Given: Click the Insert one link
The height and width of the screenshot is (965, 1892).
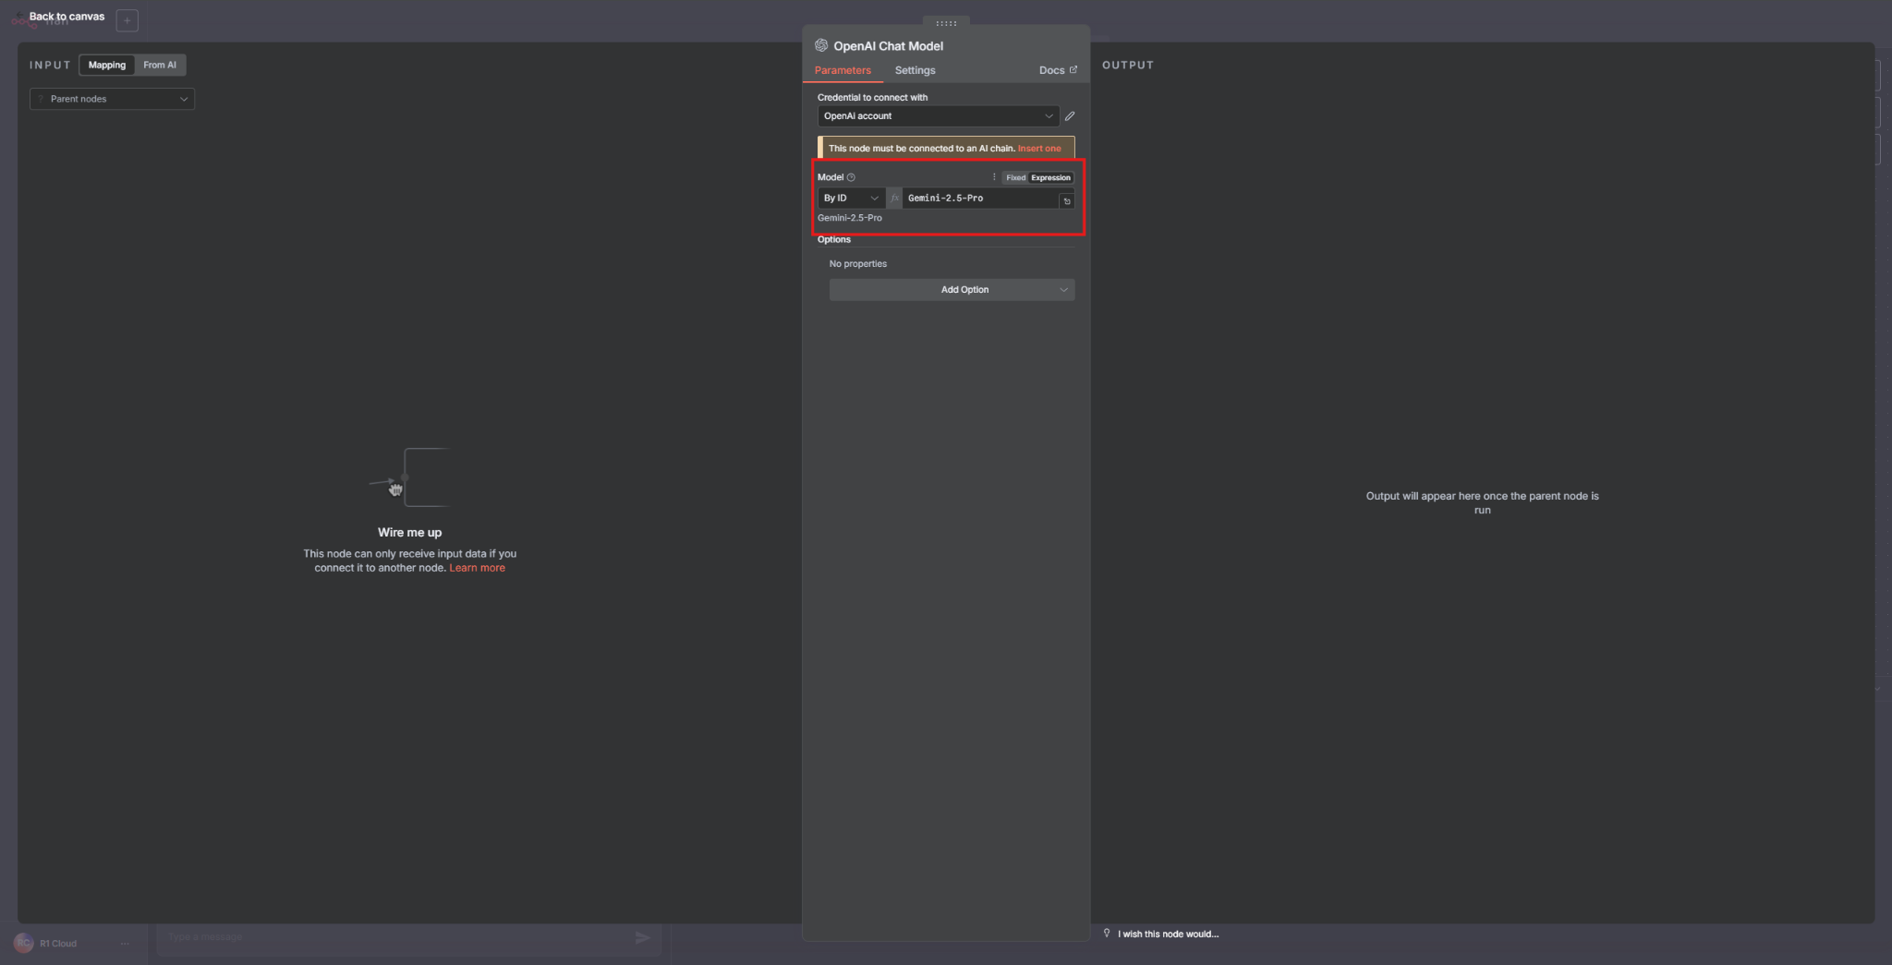Looking at the screenshot, I should (1039, 148).
